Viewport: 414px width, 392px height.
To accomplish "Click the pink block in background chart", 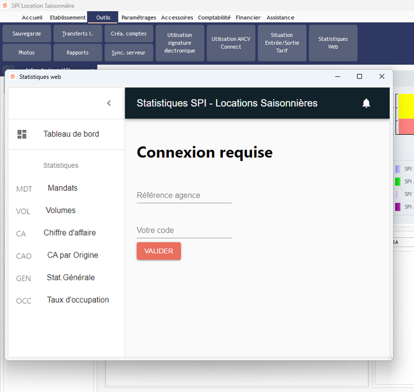I will (406, 126).
